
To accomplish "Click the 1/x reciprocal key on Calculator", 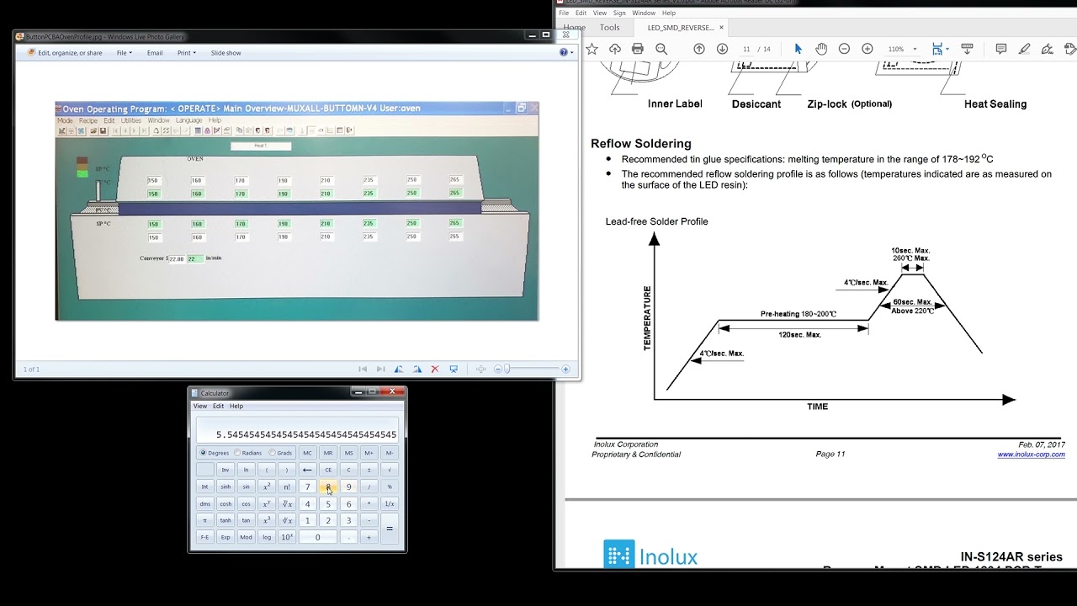I will (x=389, y=503).
